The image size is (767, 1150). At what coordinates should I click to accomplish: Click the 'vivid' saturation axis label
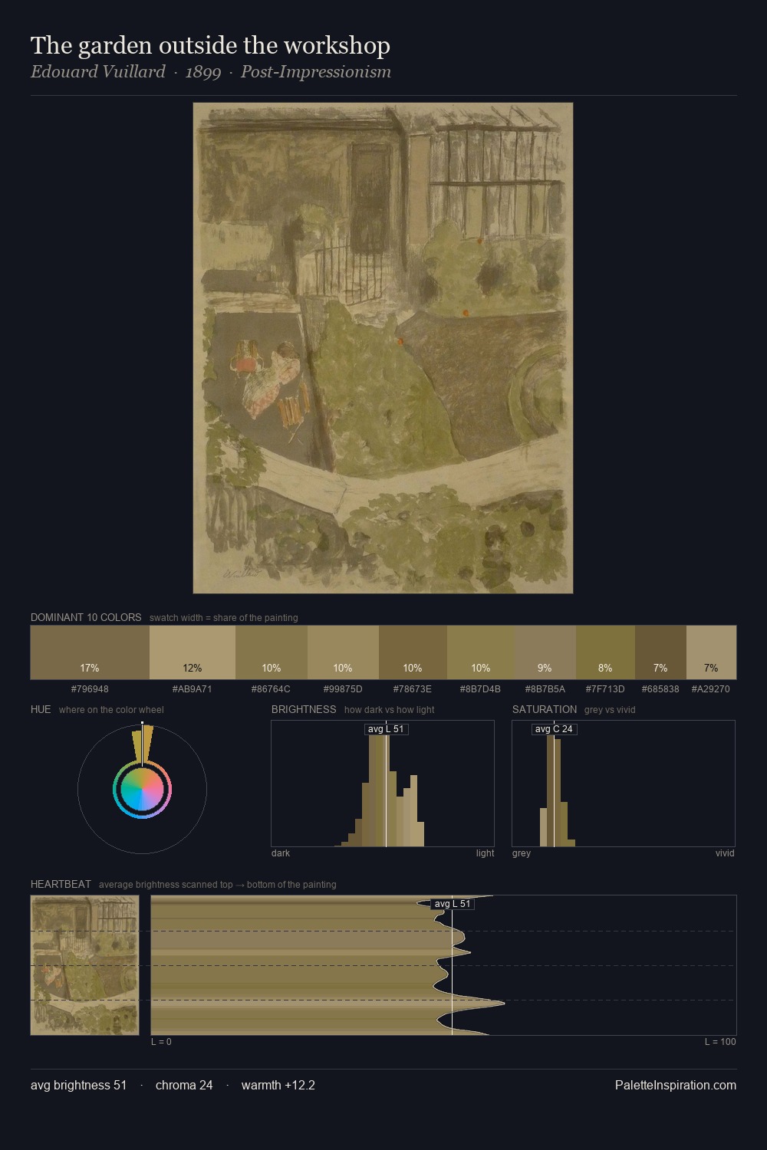click(725, 853)
